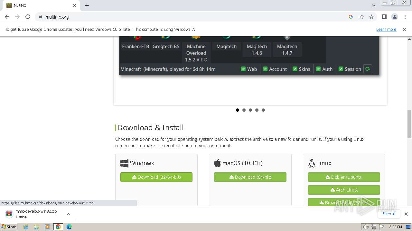
Task: Toggle the Account checkbox
Action: (x=265, y=69)
